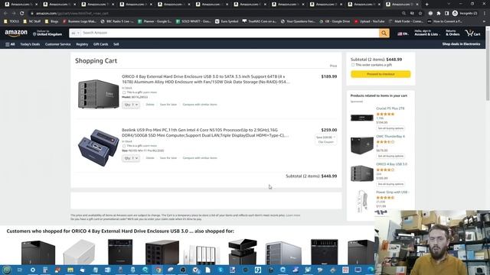Screen dimensions: 490x275
Task: Open Qty dropdown for Beelink Mini PC
Action: point(131,158)
